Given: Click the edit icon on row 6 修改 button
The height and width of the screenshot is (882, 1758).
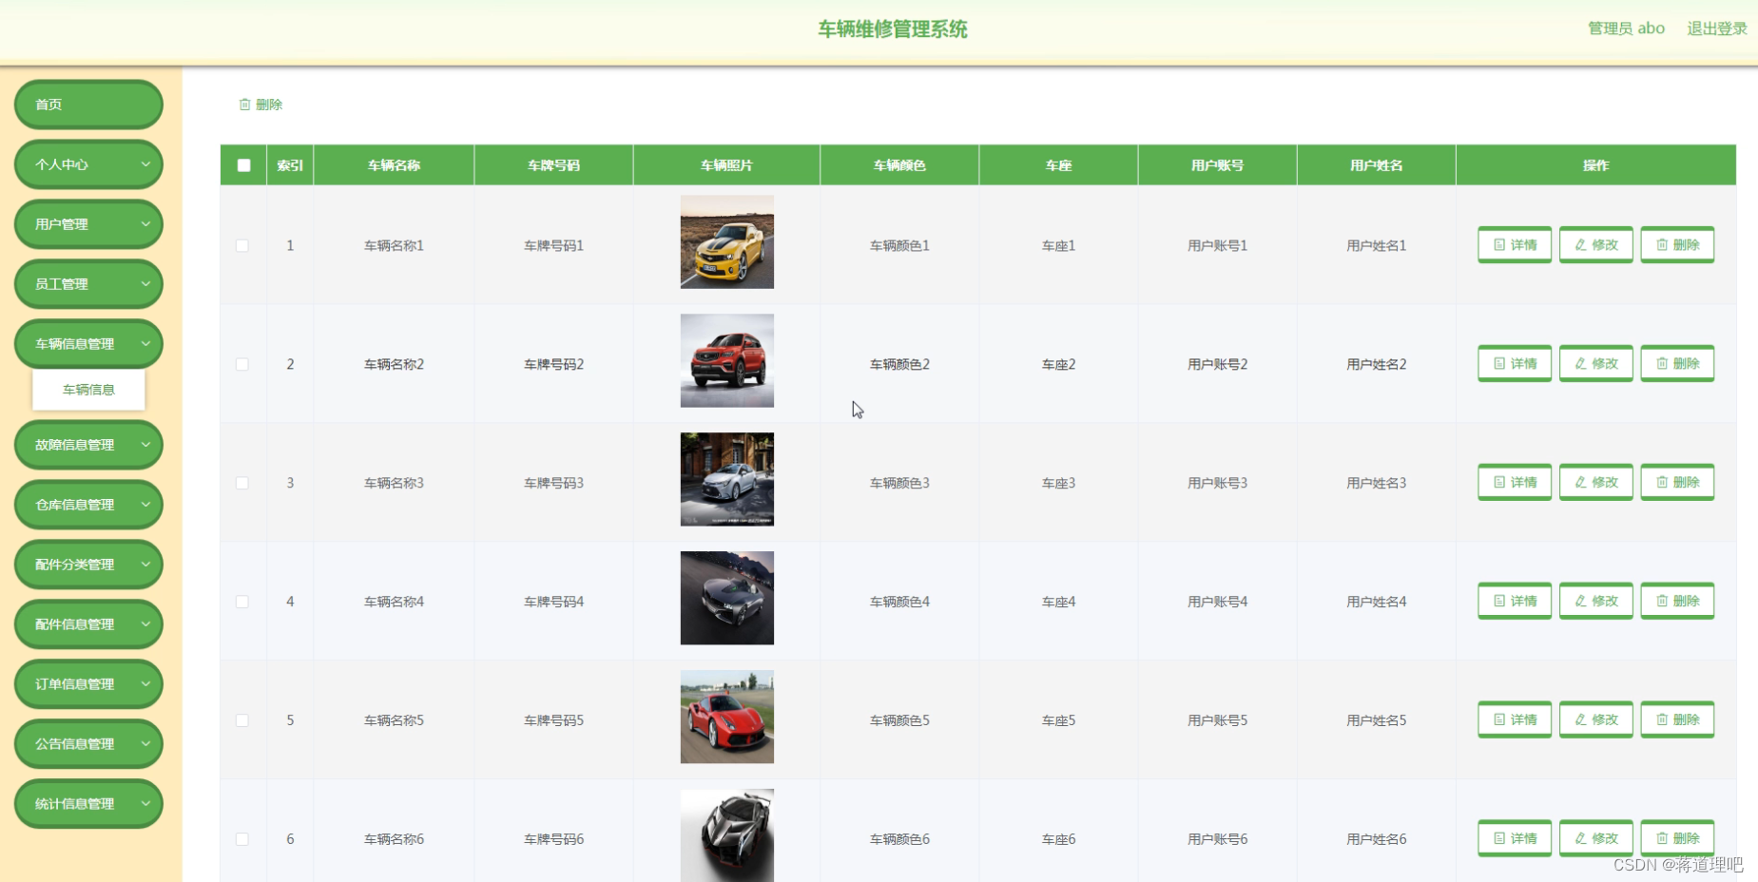Looking at the screenshot, I should pos(1583,838).
